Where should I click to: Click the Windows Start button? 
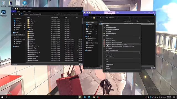2,97
